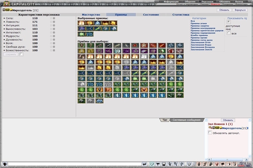Screen dimensions: 253x168
Task: Click Обновить above the Зал Воинов list
Action: [x=228, y=120]
